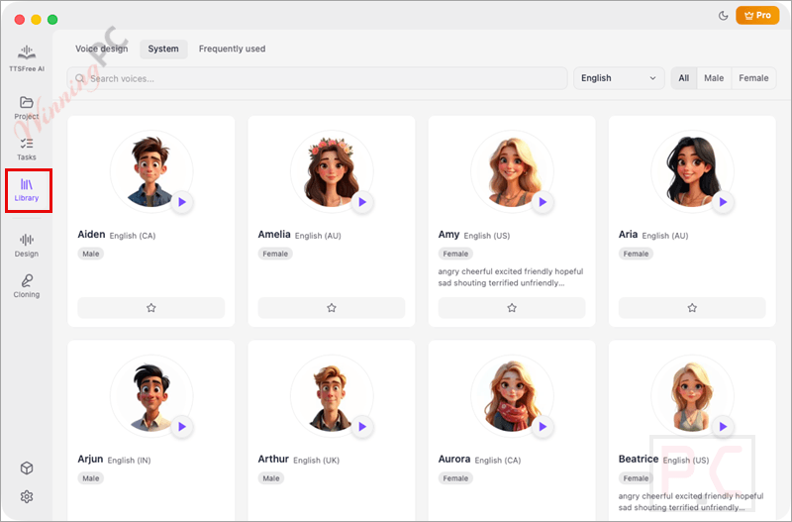
Task: Favorite the Aiden voice with star
Action: pyautogui.click(x=151, y=308)
